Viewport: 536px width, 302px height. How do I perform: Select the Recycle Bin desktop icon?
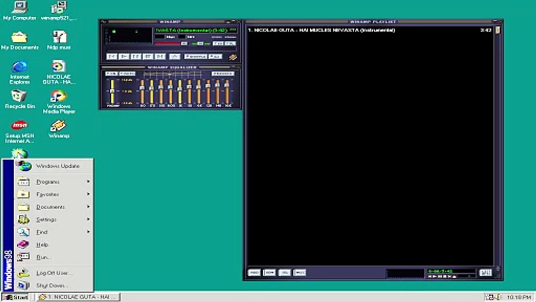click(19, 99)
